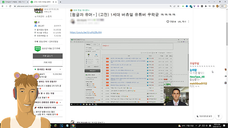Open the Chrome profile avatar
This screenshot has height=128, width=228.
[x=217, y=6]
